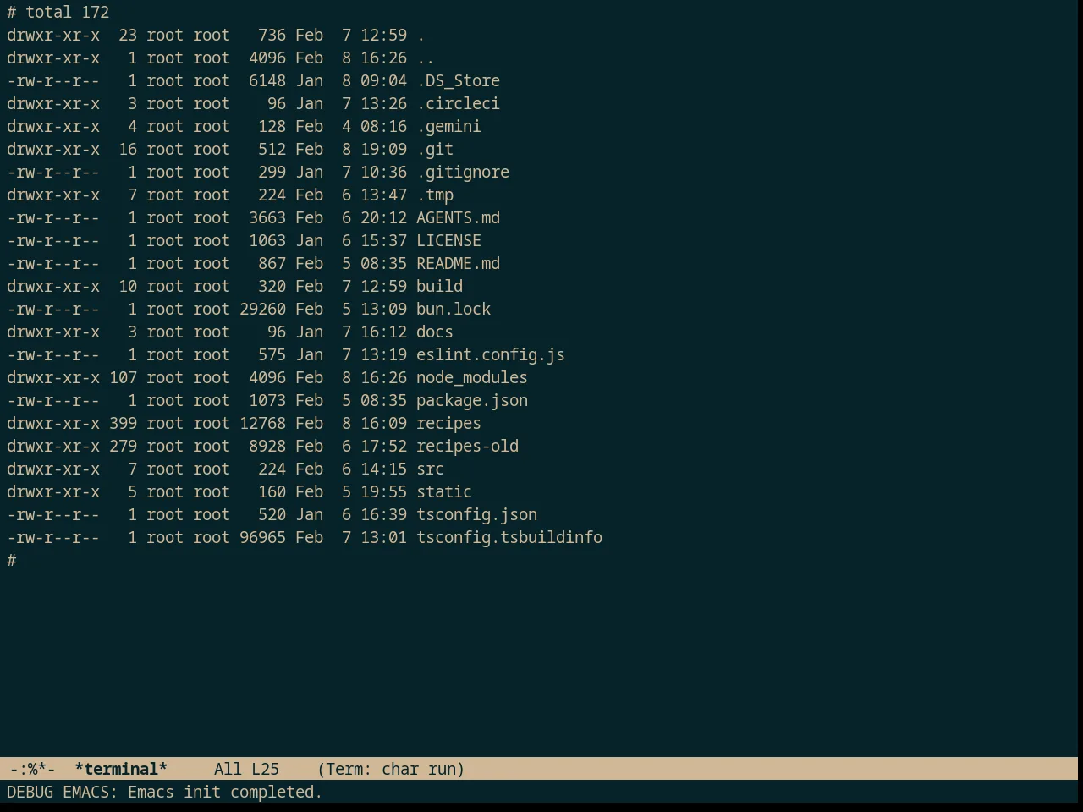The width and height of the screenshot is (1083, 812).
Task: Click the -:%*- buffer status indicator
Action: tap(32, 769)
